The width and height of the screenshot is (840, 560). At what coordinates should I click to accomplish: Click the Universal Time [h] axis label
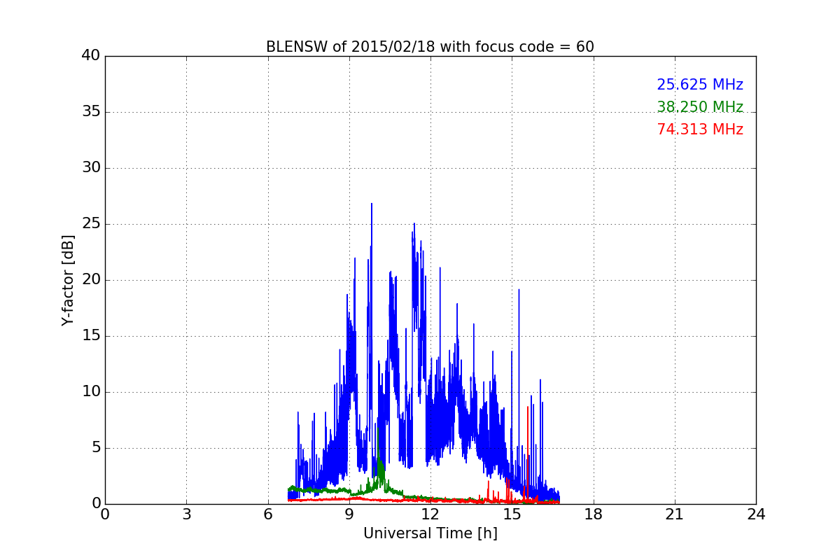pos(430,533)
